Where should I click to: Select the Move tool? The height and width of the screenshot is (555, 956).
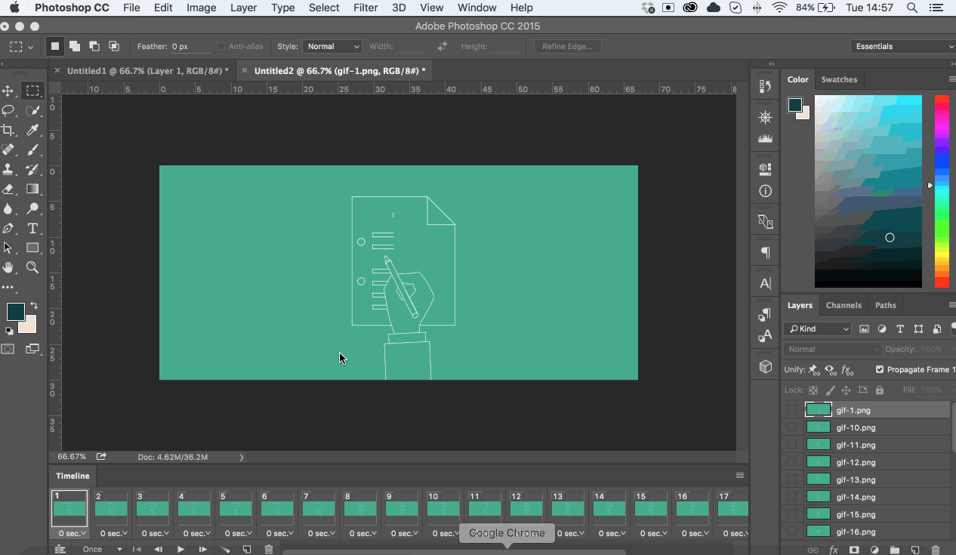tap(9, 91)
